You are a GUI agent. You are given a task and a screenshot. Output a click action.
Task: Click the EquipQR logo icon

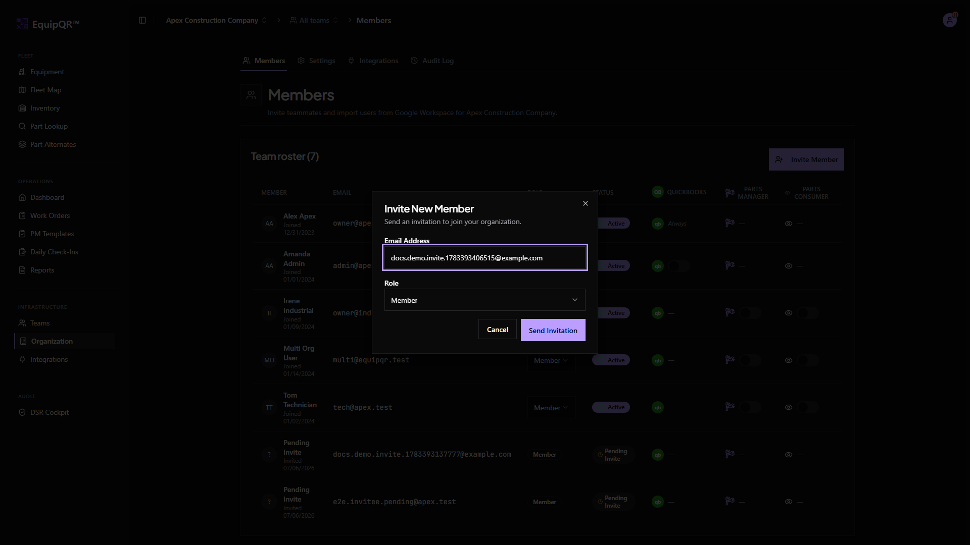click(x=22, y=24)
